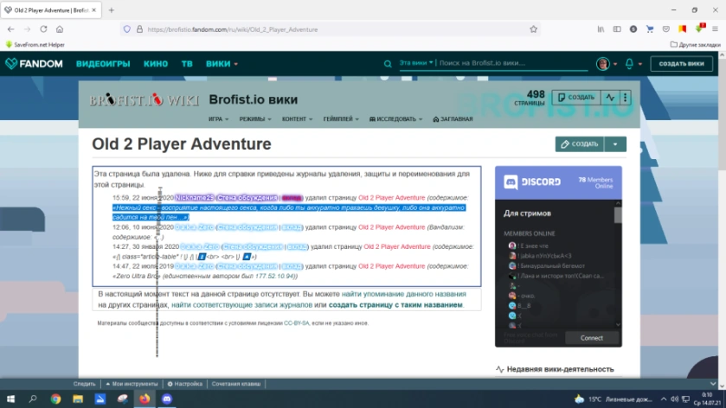Open the notifications bell icon
The width and height of the screenshot is (726, 408).
[629, 64]
